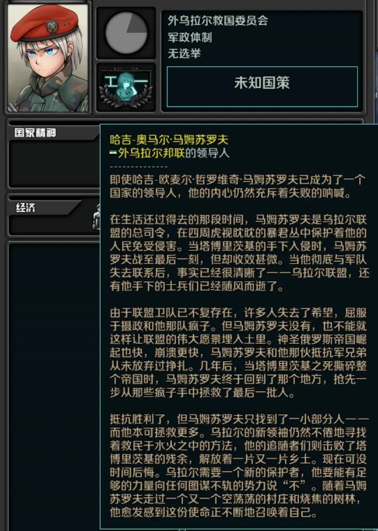Image resolution: width=378 pixels, height=531 pixels.
Task: Click the biography paragraph starting 即使哈吉
Action: [x=238, y=186]
